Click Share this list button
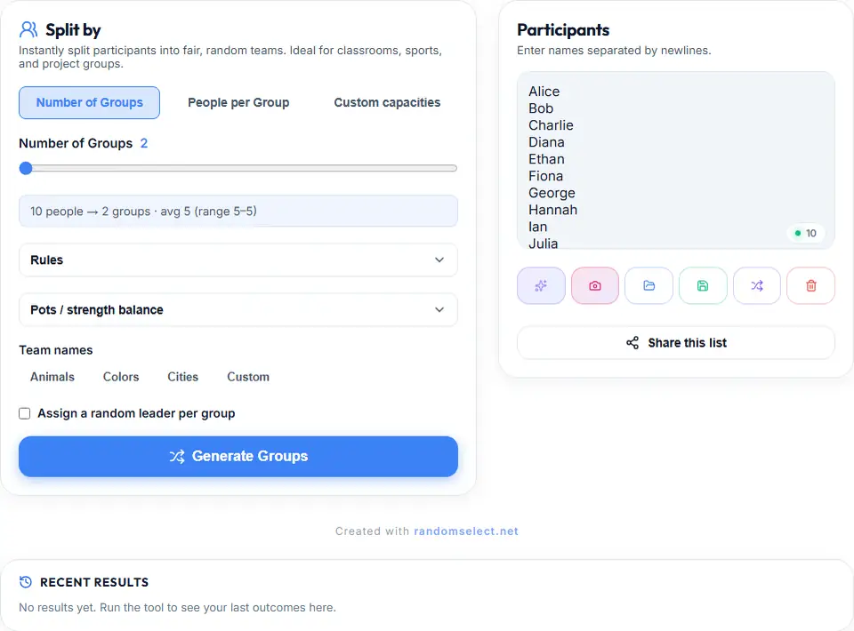 click(x=676, y=343)
